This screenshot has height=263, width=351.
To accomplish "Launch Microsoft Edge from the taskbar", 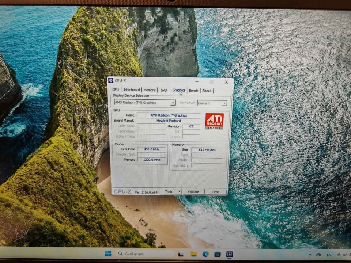I will (x=205, y=254).
